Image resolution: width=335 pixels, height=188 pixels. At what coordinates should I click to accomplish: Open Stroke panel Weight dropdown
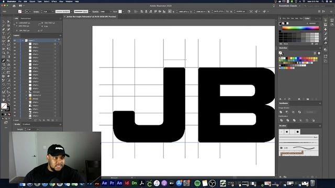click(x=38, y=130)
